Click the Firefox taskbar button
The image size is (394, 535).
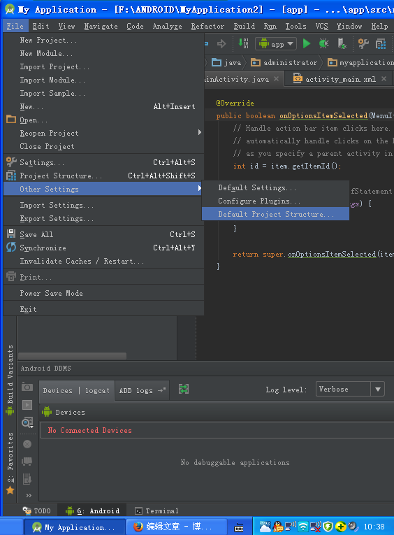(x=177, y=527)
